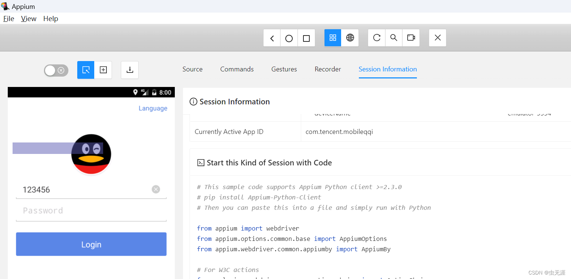Click Start this Kind of Session heading
The width and height of the screenshot is (571, 279).
tap(269, 163)
